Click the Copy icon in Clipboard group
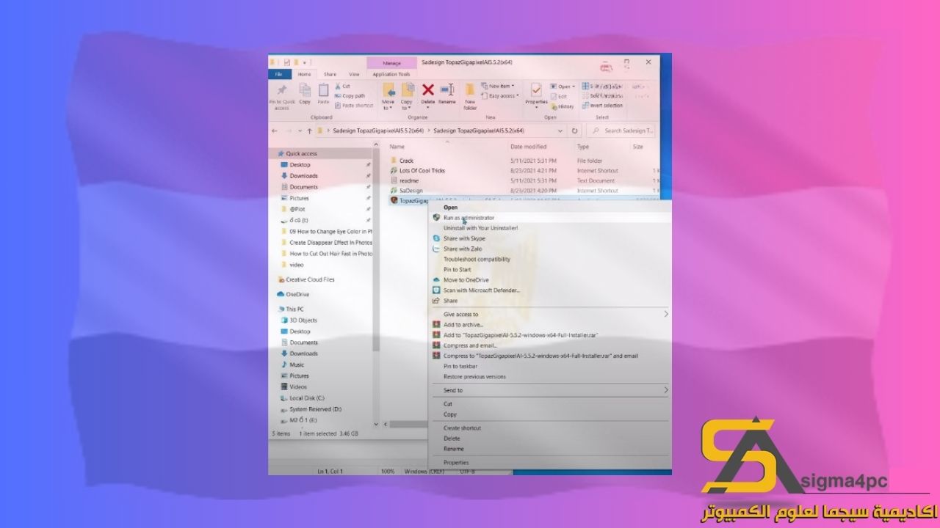Screen dimensions: 940x528 [x=305, y=89]
